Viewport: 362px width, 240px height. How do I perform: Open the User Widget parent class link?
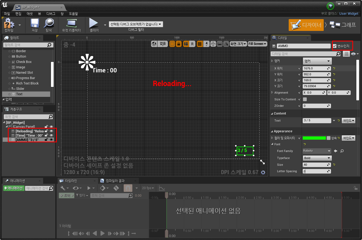(x=349, y=13)
